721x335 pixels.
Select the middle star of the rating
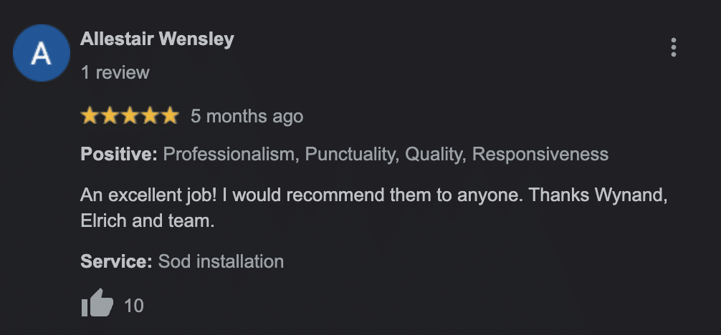(x=130, y=116)
